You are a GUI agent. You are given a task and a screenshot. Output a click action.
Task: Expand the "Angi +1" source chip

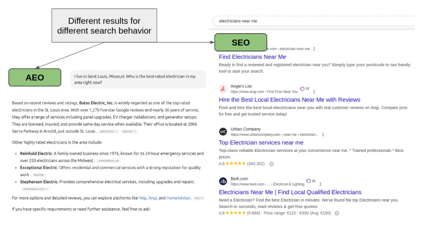[199, 198]
